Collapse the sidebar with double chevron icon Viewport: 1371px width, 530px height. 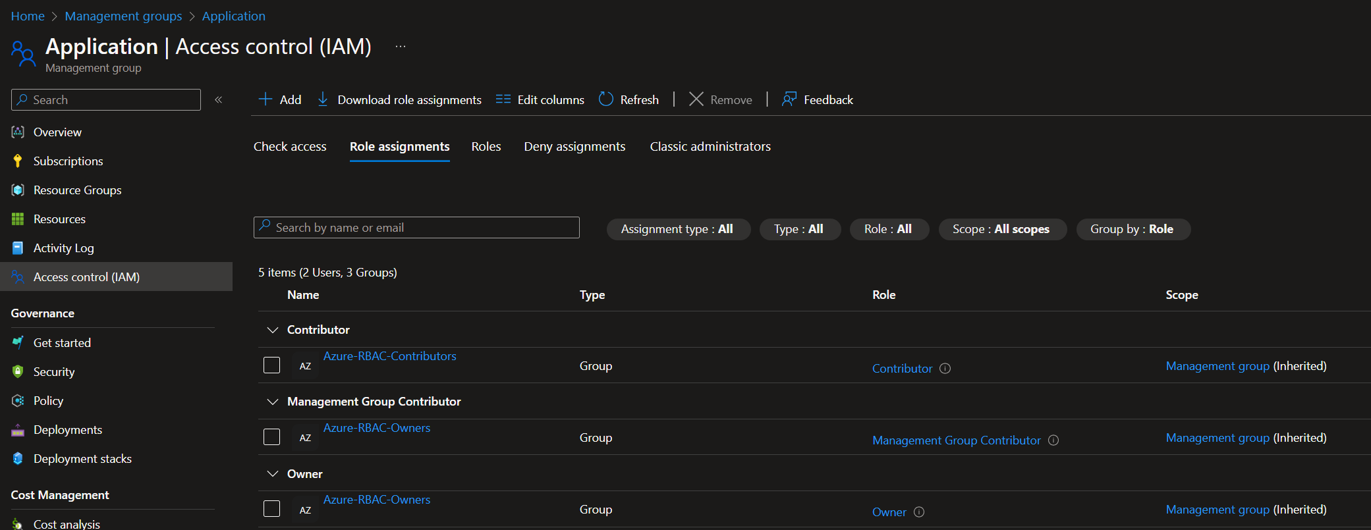[x=219, y=100]
